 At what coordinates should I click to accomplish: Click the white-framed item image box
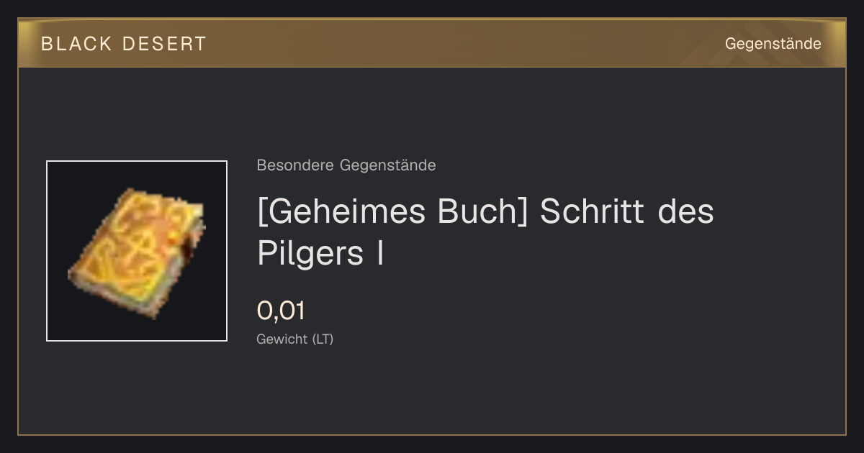[x=137, y=251]
